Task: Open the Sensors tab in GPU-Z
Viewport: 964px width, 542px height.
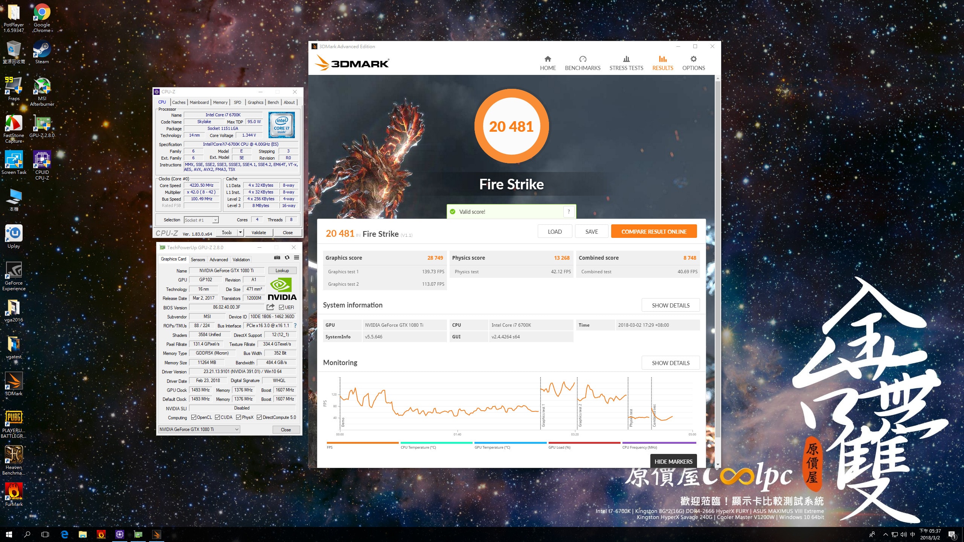Action: click(x=198, y=259)
